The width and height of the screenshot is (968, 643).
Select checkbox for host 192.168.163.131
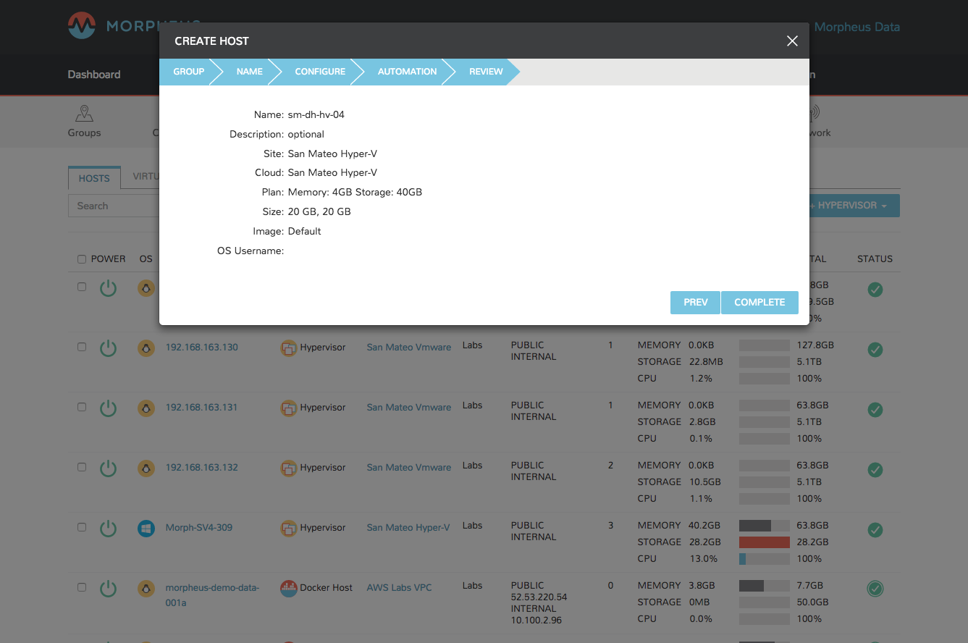click(x=82, y=407)
